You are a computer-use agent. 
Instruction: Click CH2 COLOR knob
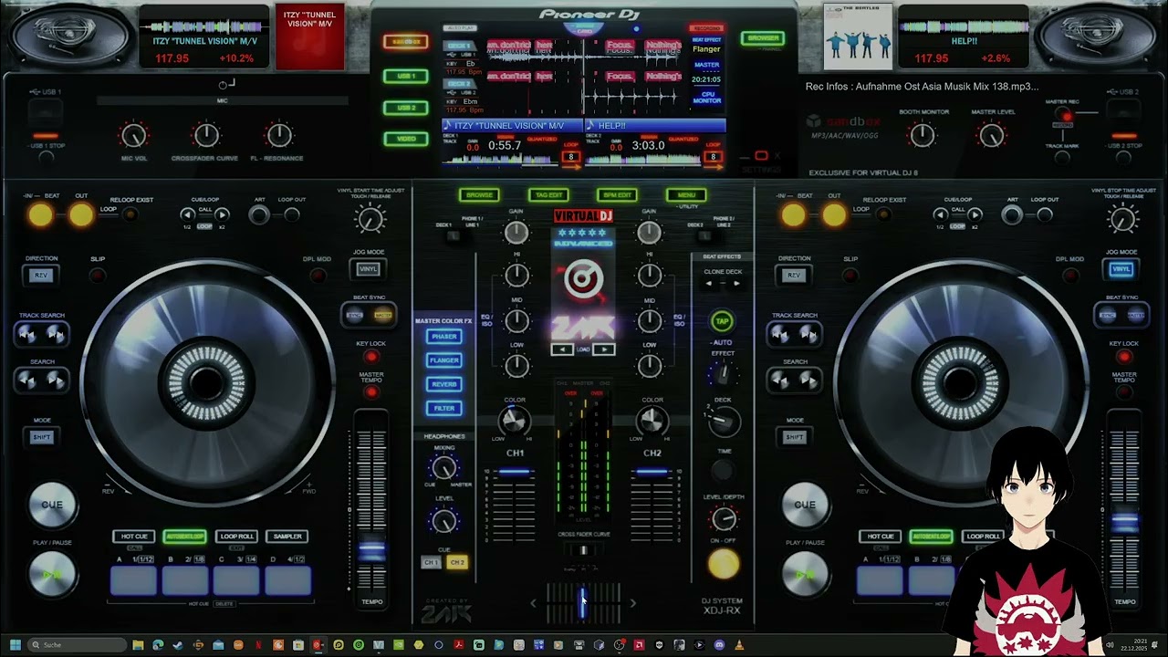tap(652, 421)
